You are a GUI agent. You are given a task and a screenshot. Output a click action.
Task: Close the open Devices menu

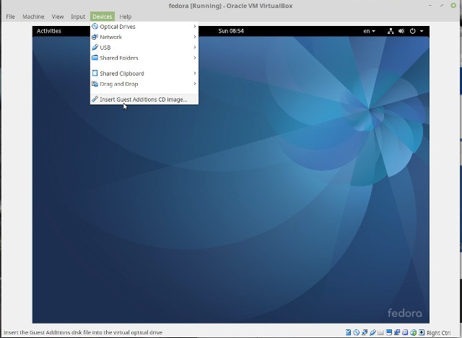(103, 17)
